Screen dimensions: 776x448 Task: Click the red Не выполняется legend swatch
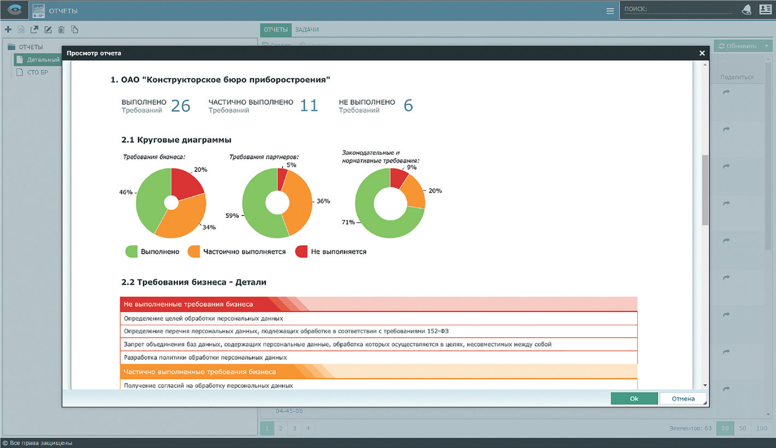(301, 252)
